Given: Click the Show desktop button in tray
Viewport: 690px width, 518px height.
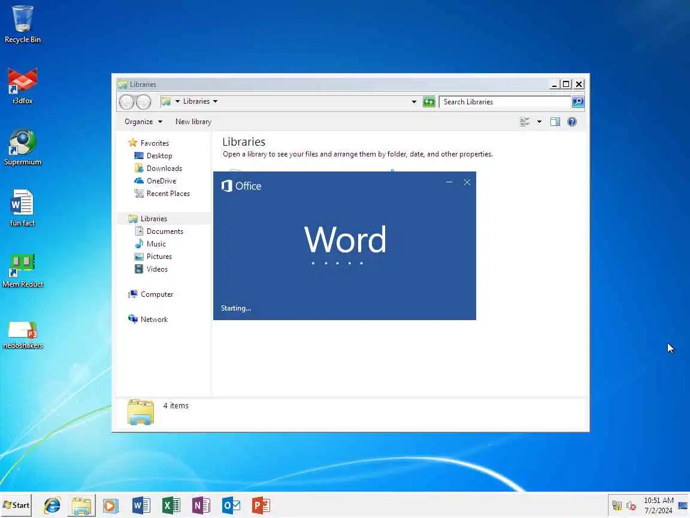Looking at the screenshot, I should point(683,505).
